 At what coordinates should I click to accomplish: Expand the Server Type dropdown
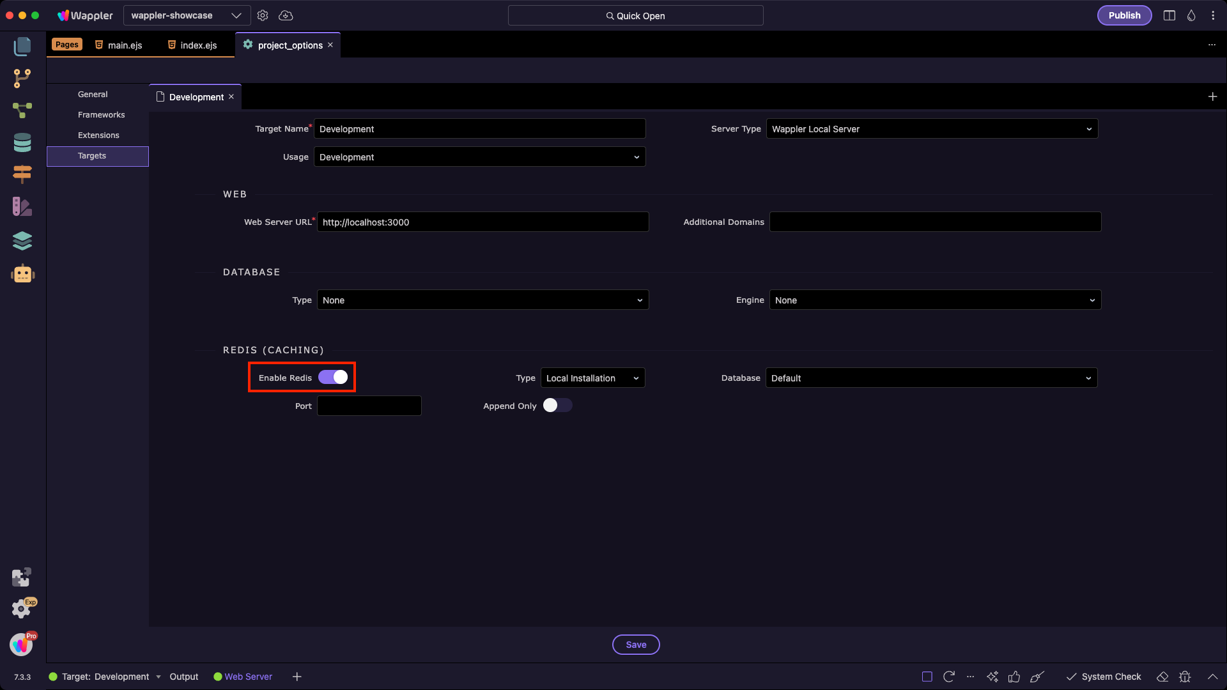click(932, 129)
